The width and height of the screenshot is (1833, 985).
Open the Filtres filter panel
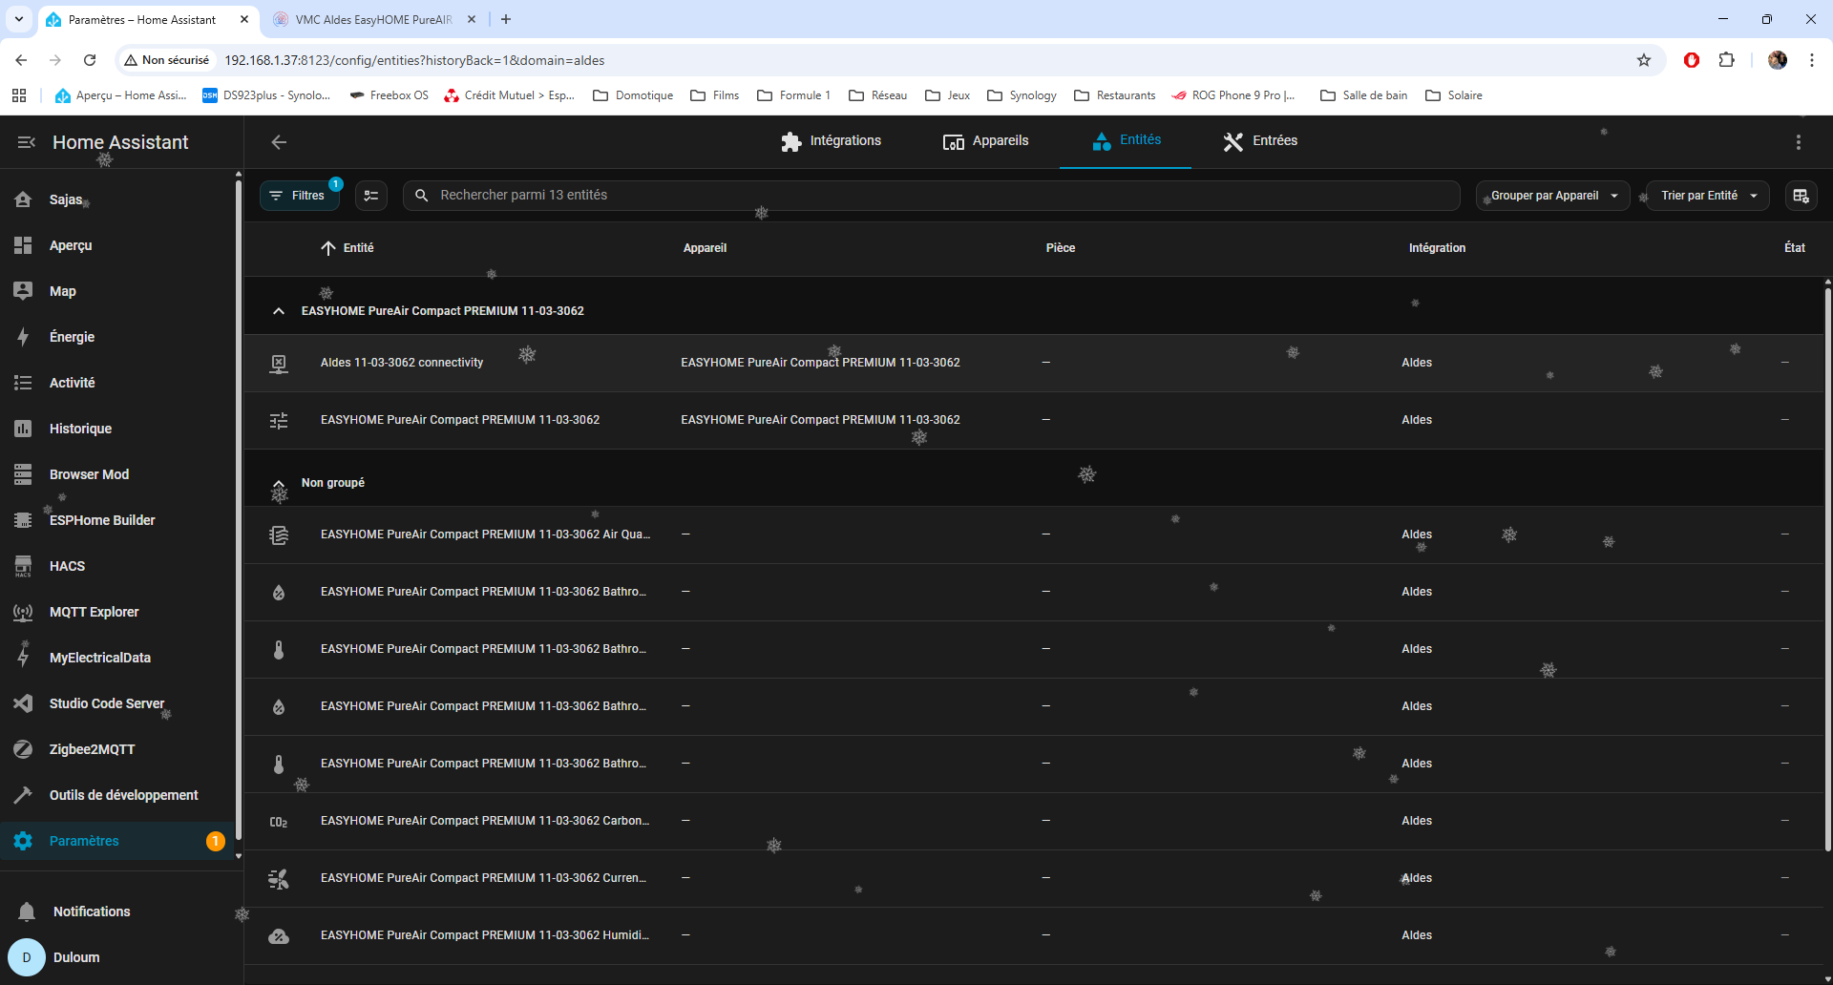click(x=299, y=196)
